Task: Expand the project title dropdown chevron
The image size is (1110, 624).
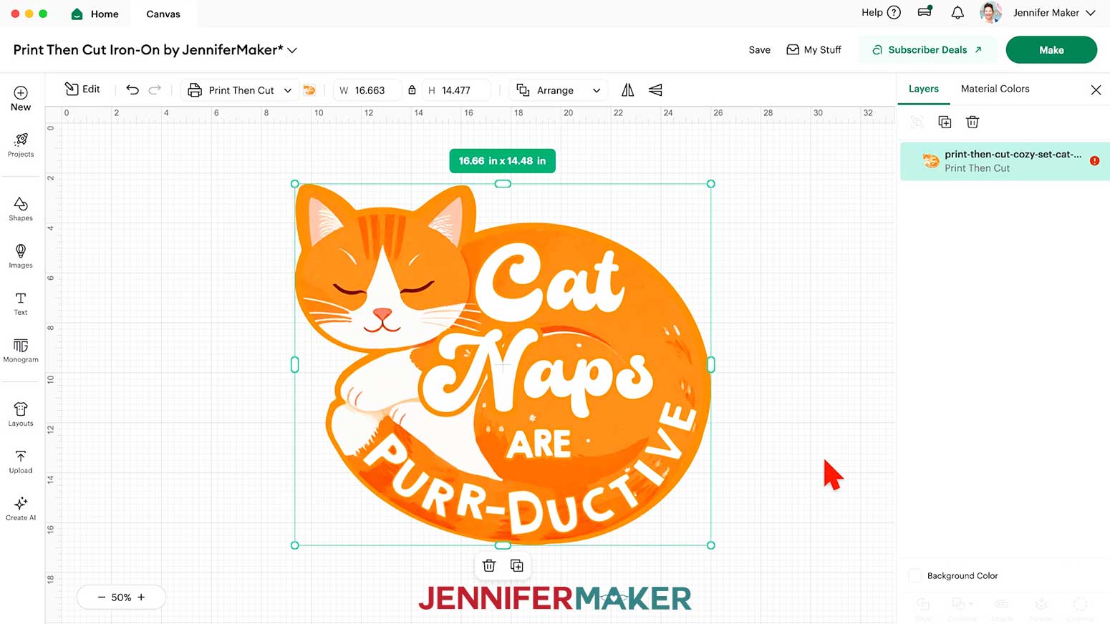Action: (292, 50)
